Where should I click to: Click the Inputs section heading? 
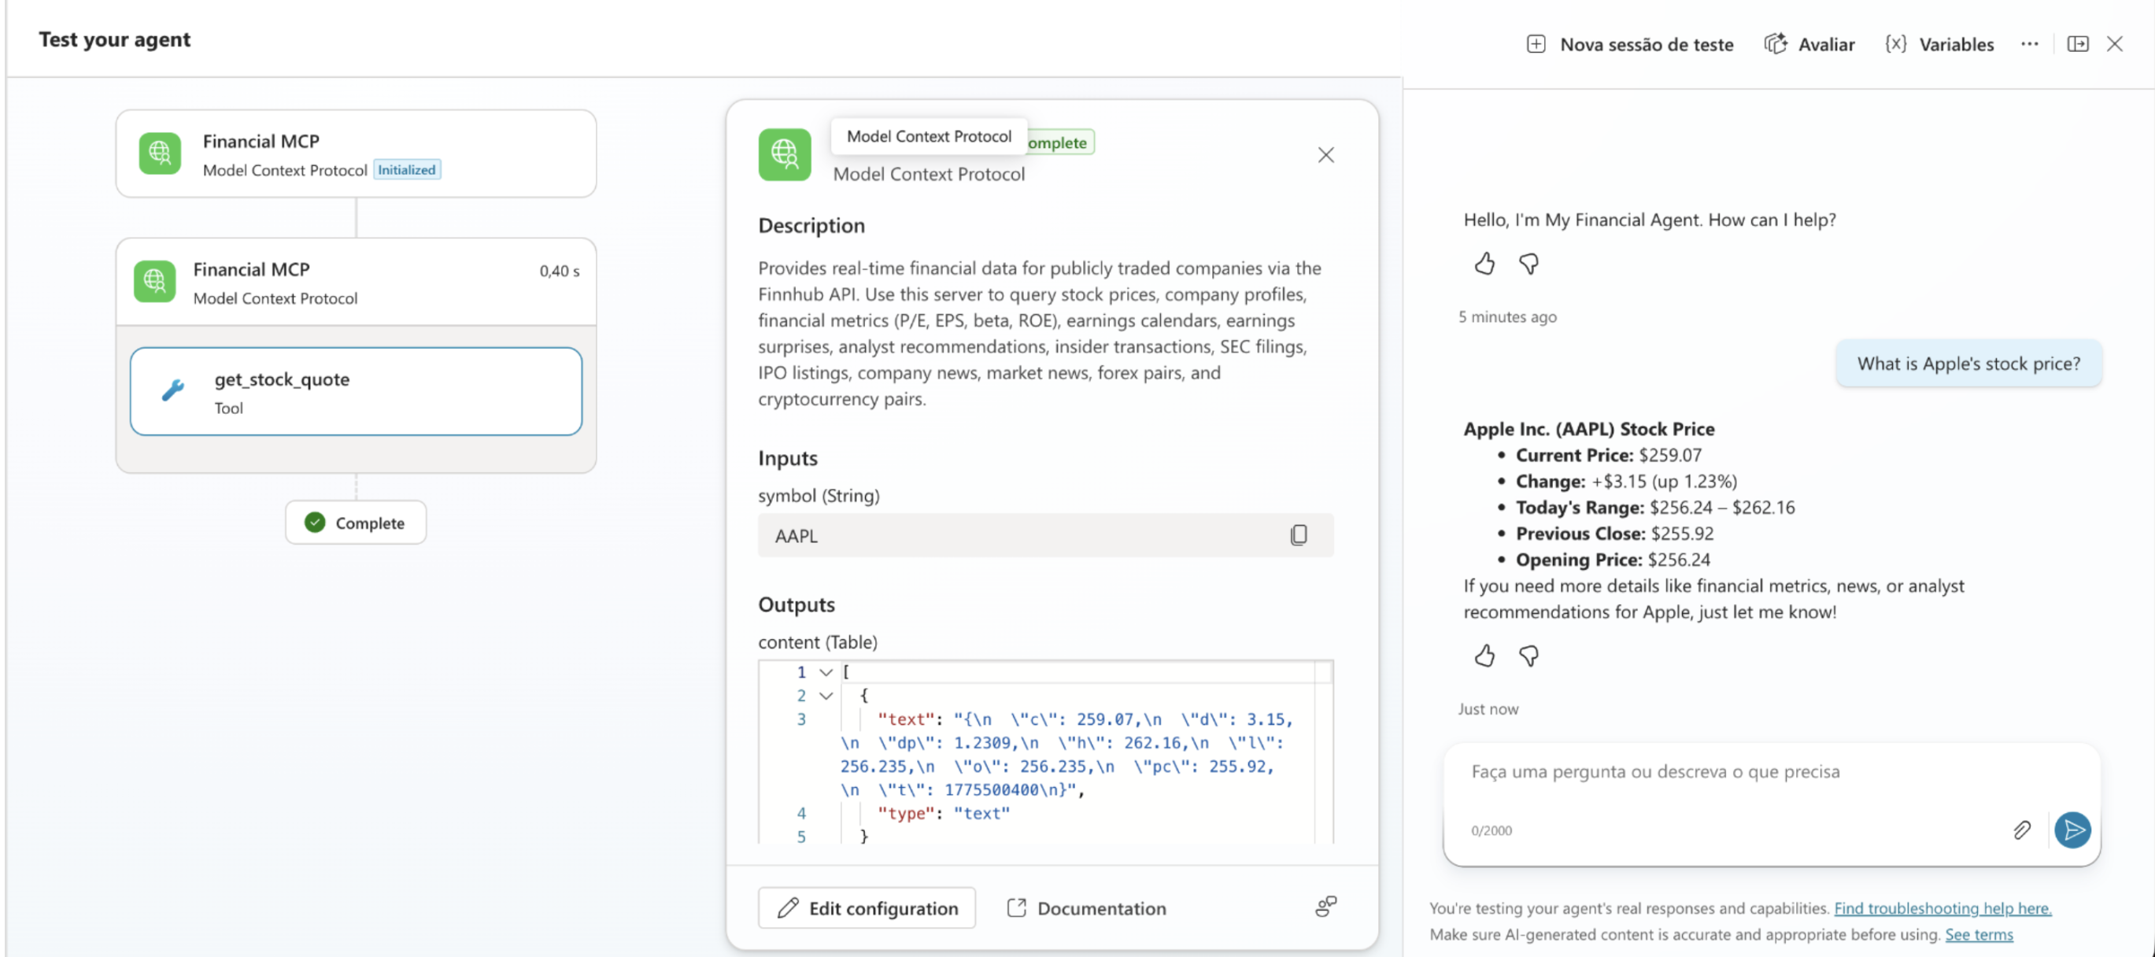point(787,458)
